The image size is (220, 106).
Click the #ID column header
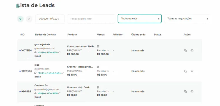[x=22, y=34]
